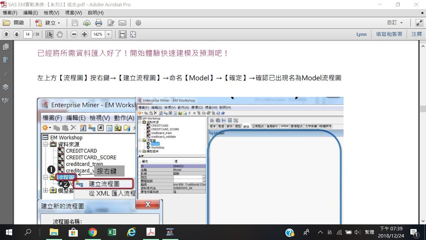The height and width of the screenshot is (240, 426).
Task: Toggle read mode expand icon
Action: [x=419, y=23]
